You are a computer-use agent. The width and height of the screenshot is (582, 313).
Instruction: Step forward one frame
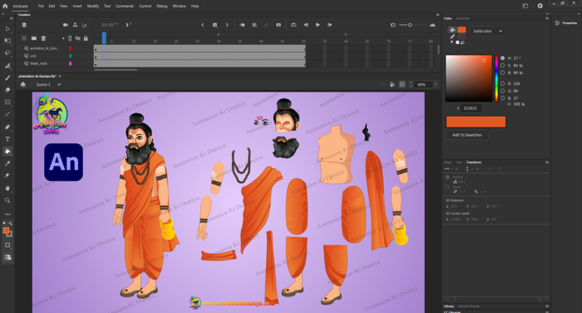pyautogui.click(x=329, y=25)
